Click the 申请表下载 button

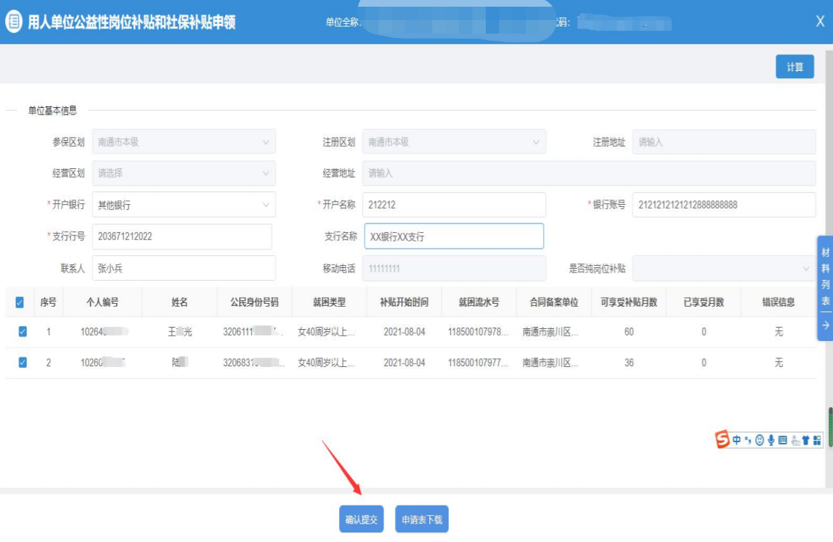point(422,520)
